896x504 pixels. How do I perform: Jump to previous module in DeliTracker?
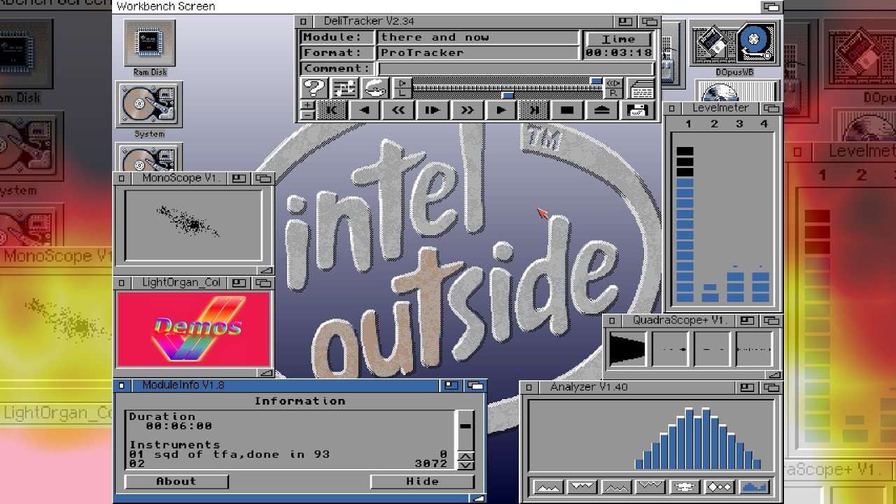(331, 110)
